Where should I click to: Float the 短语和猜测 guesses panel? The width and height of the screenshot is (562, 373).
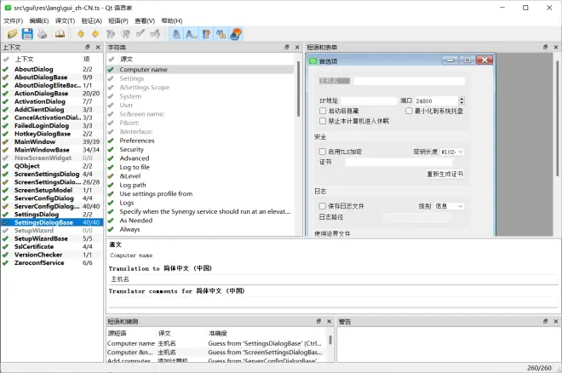pos(318,321)
